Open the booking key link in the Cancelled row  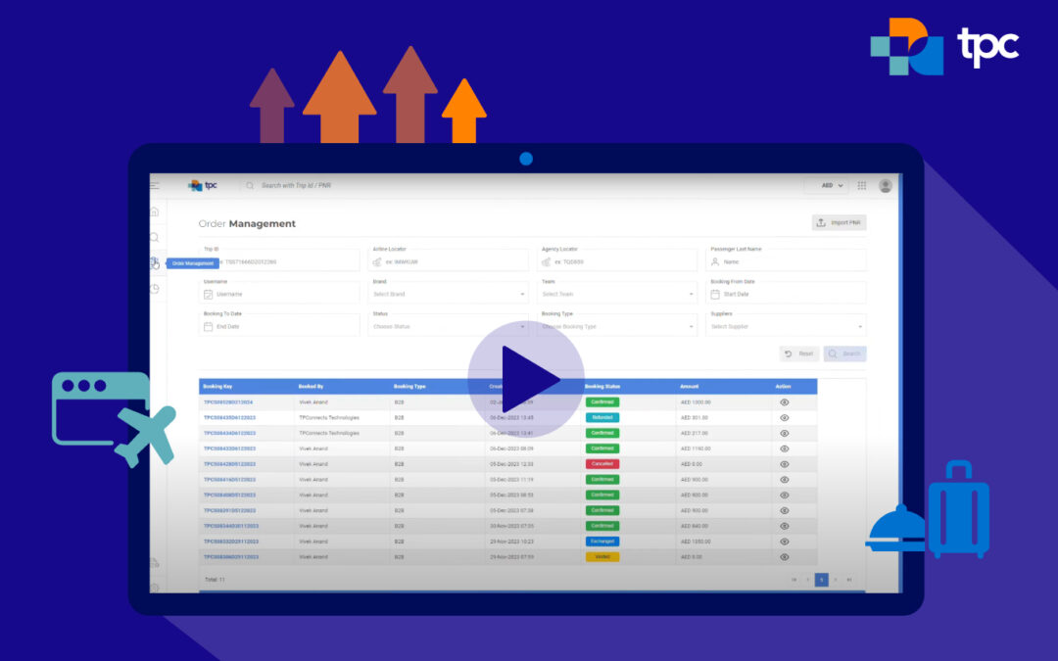[229, 464]
